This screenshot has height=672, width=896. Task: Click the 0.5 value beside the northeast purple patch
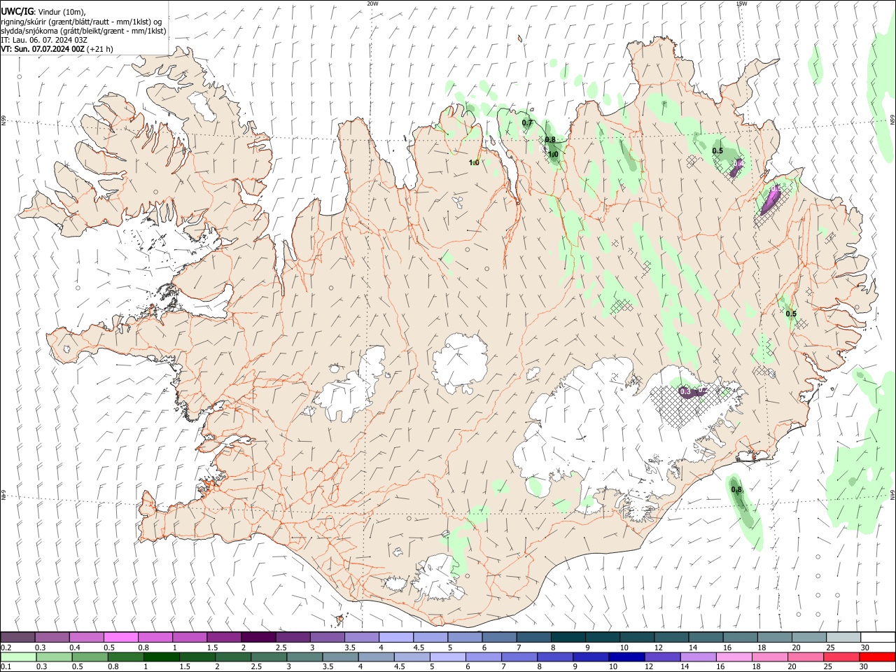point(717,150)
